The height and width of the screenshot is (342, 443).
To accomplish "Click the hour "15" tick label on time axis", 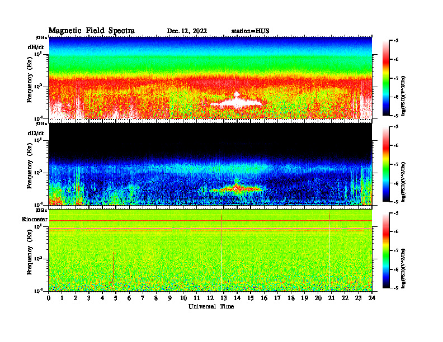I will [251, 298].
